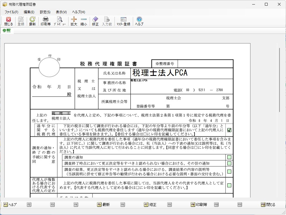Open the 編集(E) menu

[29, 12]
